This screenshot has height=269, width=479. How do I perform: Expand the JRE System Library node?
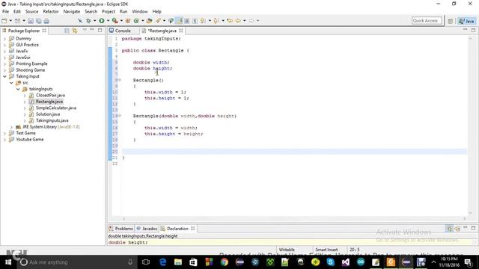coord(11,127)
